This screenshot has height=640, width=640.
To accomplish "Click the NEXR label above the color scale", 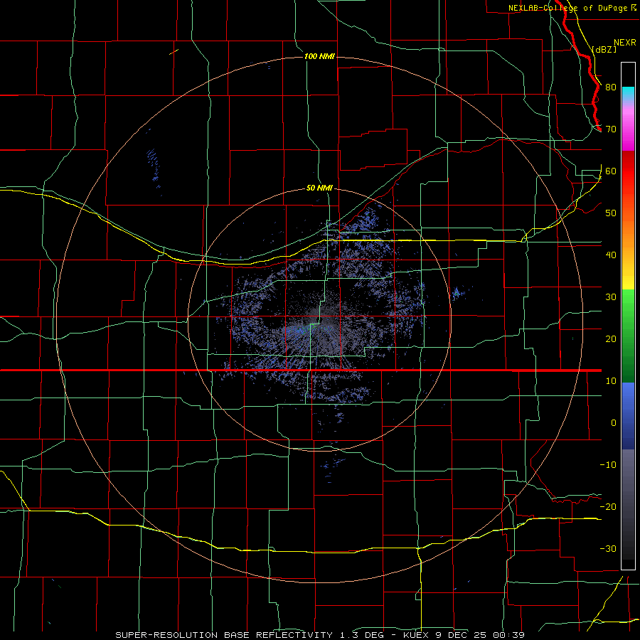I will pyautogui.click(x=624, y=43).
